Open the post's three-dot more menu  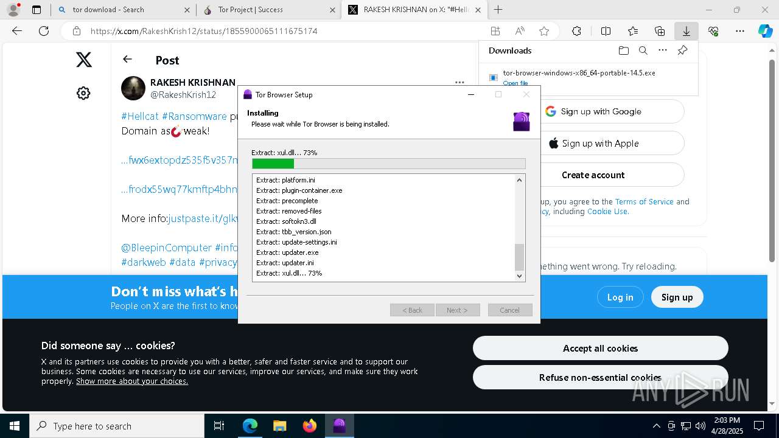coord(459,82)
